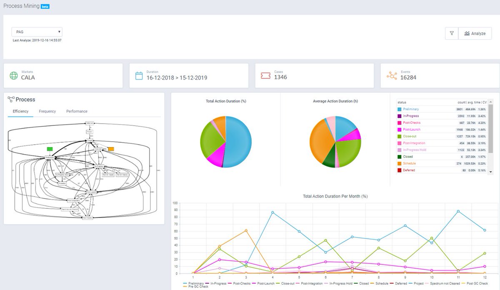Click Last Analyze timestamp text
This screenshot has width=500, height=290.
[37, 40]
